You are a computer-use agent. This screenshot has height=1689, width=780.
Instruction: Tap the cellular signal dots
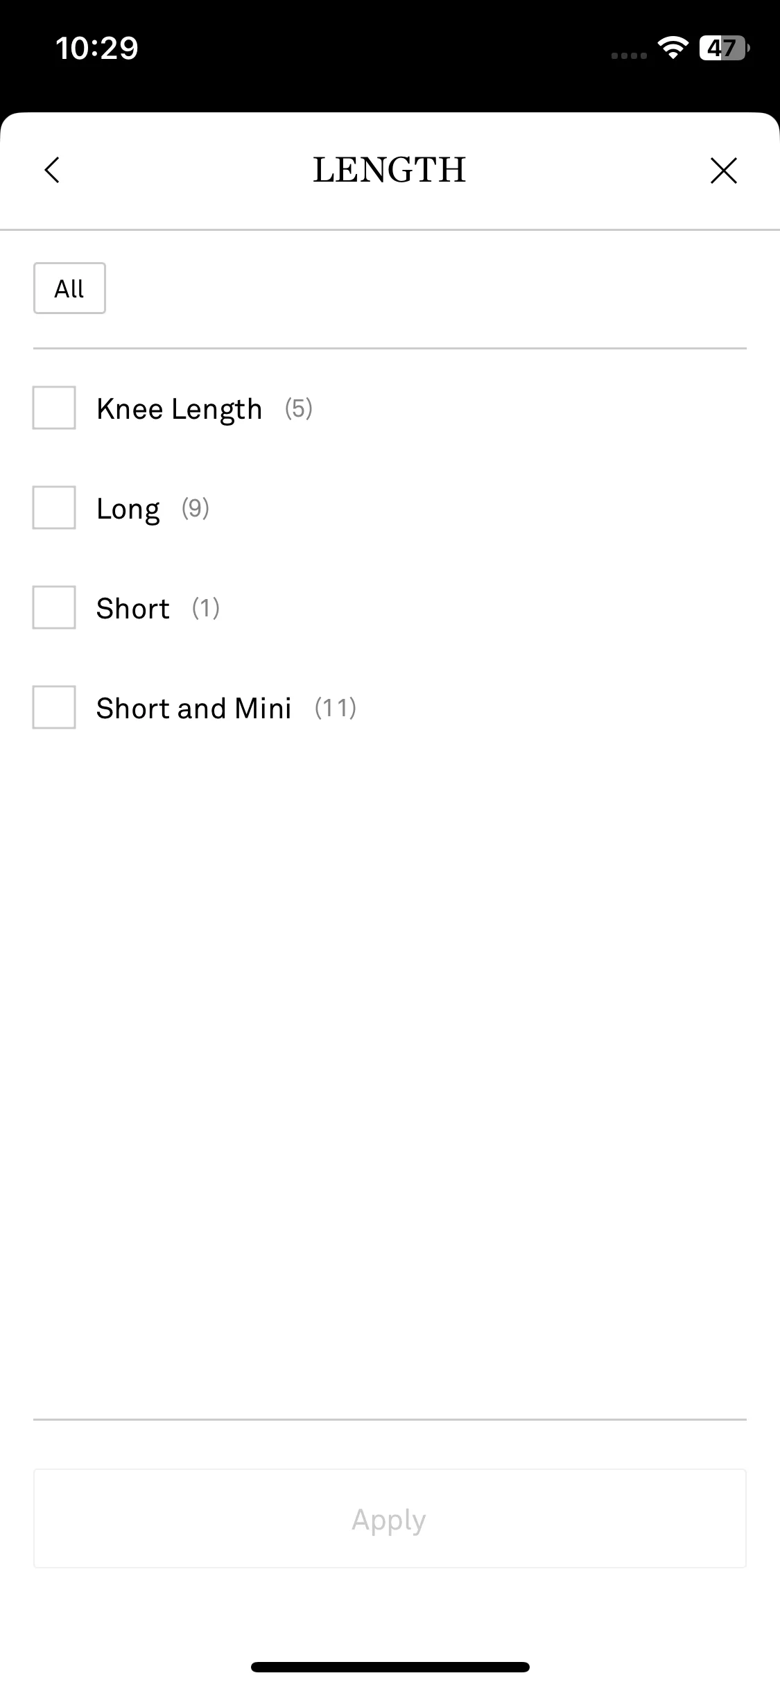[x=629, y=55]
